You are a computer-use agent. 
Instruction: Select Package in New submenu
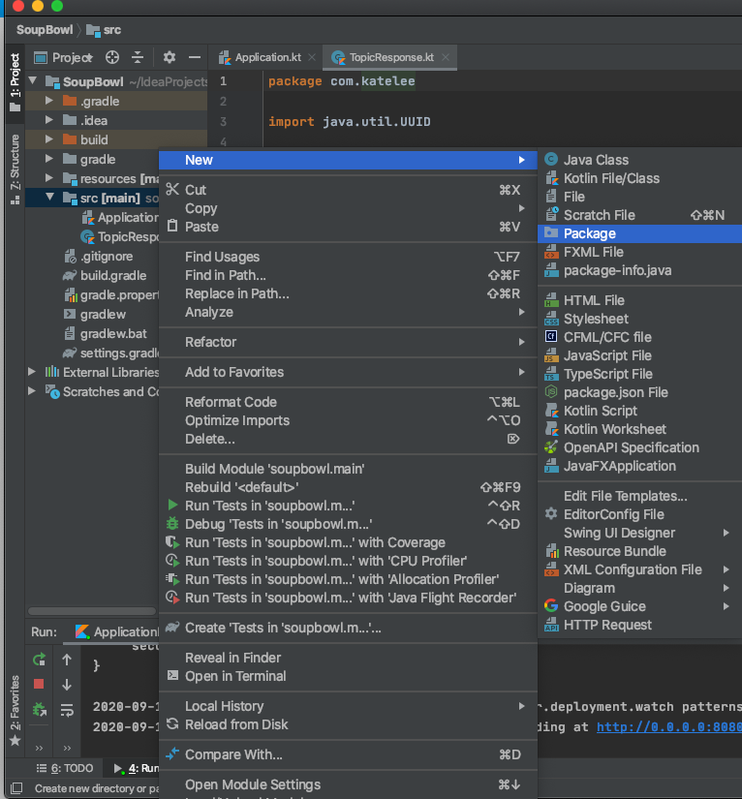tap(639, 233)
